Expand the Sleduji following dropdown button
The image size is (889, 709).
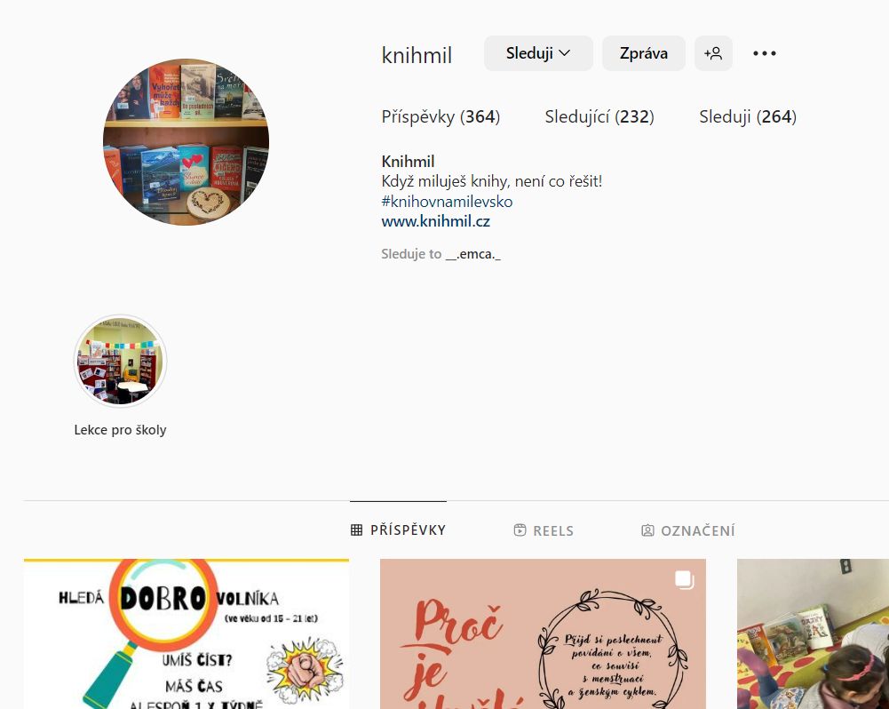[x=538, y=53]
